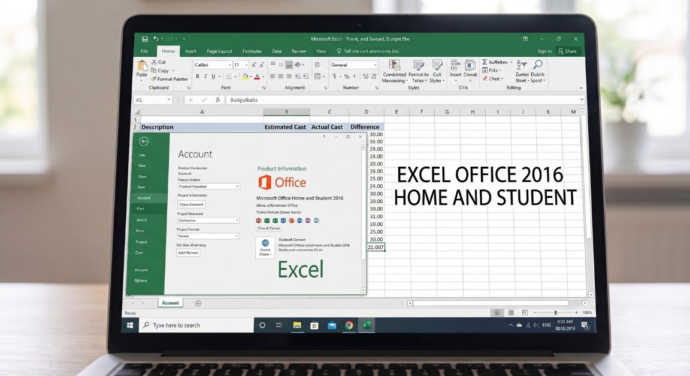
Task: Toggle center text alignment button
Action: tap(281, 77)
